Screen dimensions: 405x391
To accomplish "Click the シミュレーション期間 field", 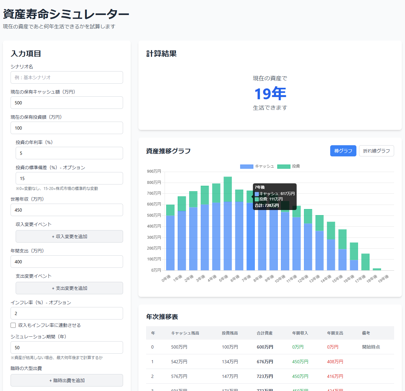I will tap(67, 348).
